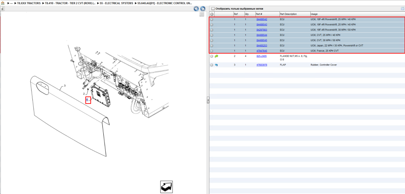The height and width of the screenshot is (194, 405).
Task: Click the green arrow icon on FLANGE NUT row
Action: [216, 56]
